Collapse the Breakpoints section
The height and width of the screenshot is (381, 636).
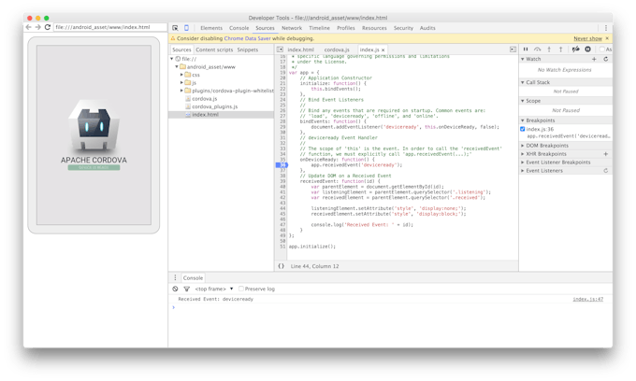523,120
